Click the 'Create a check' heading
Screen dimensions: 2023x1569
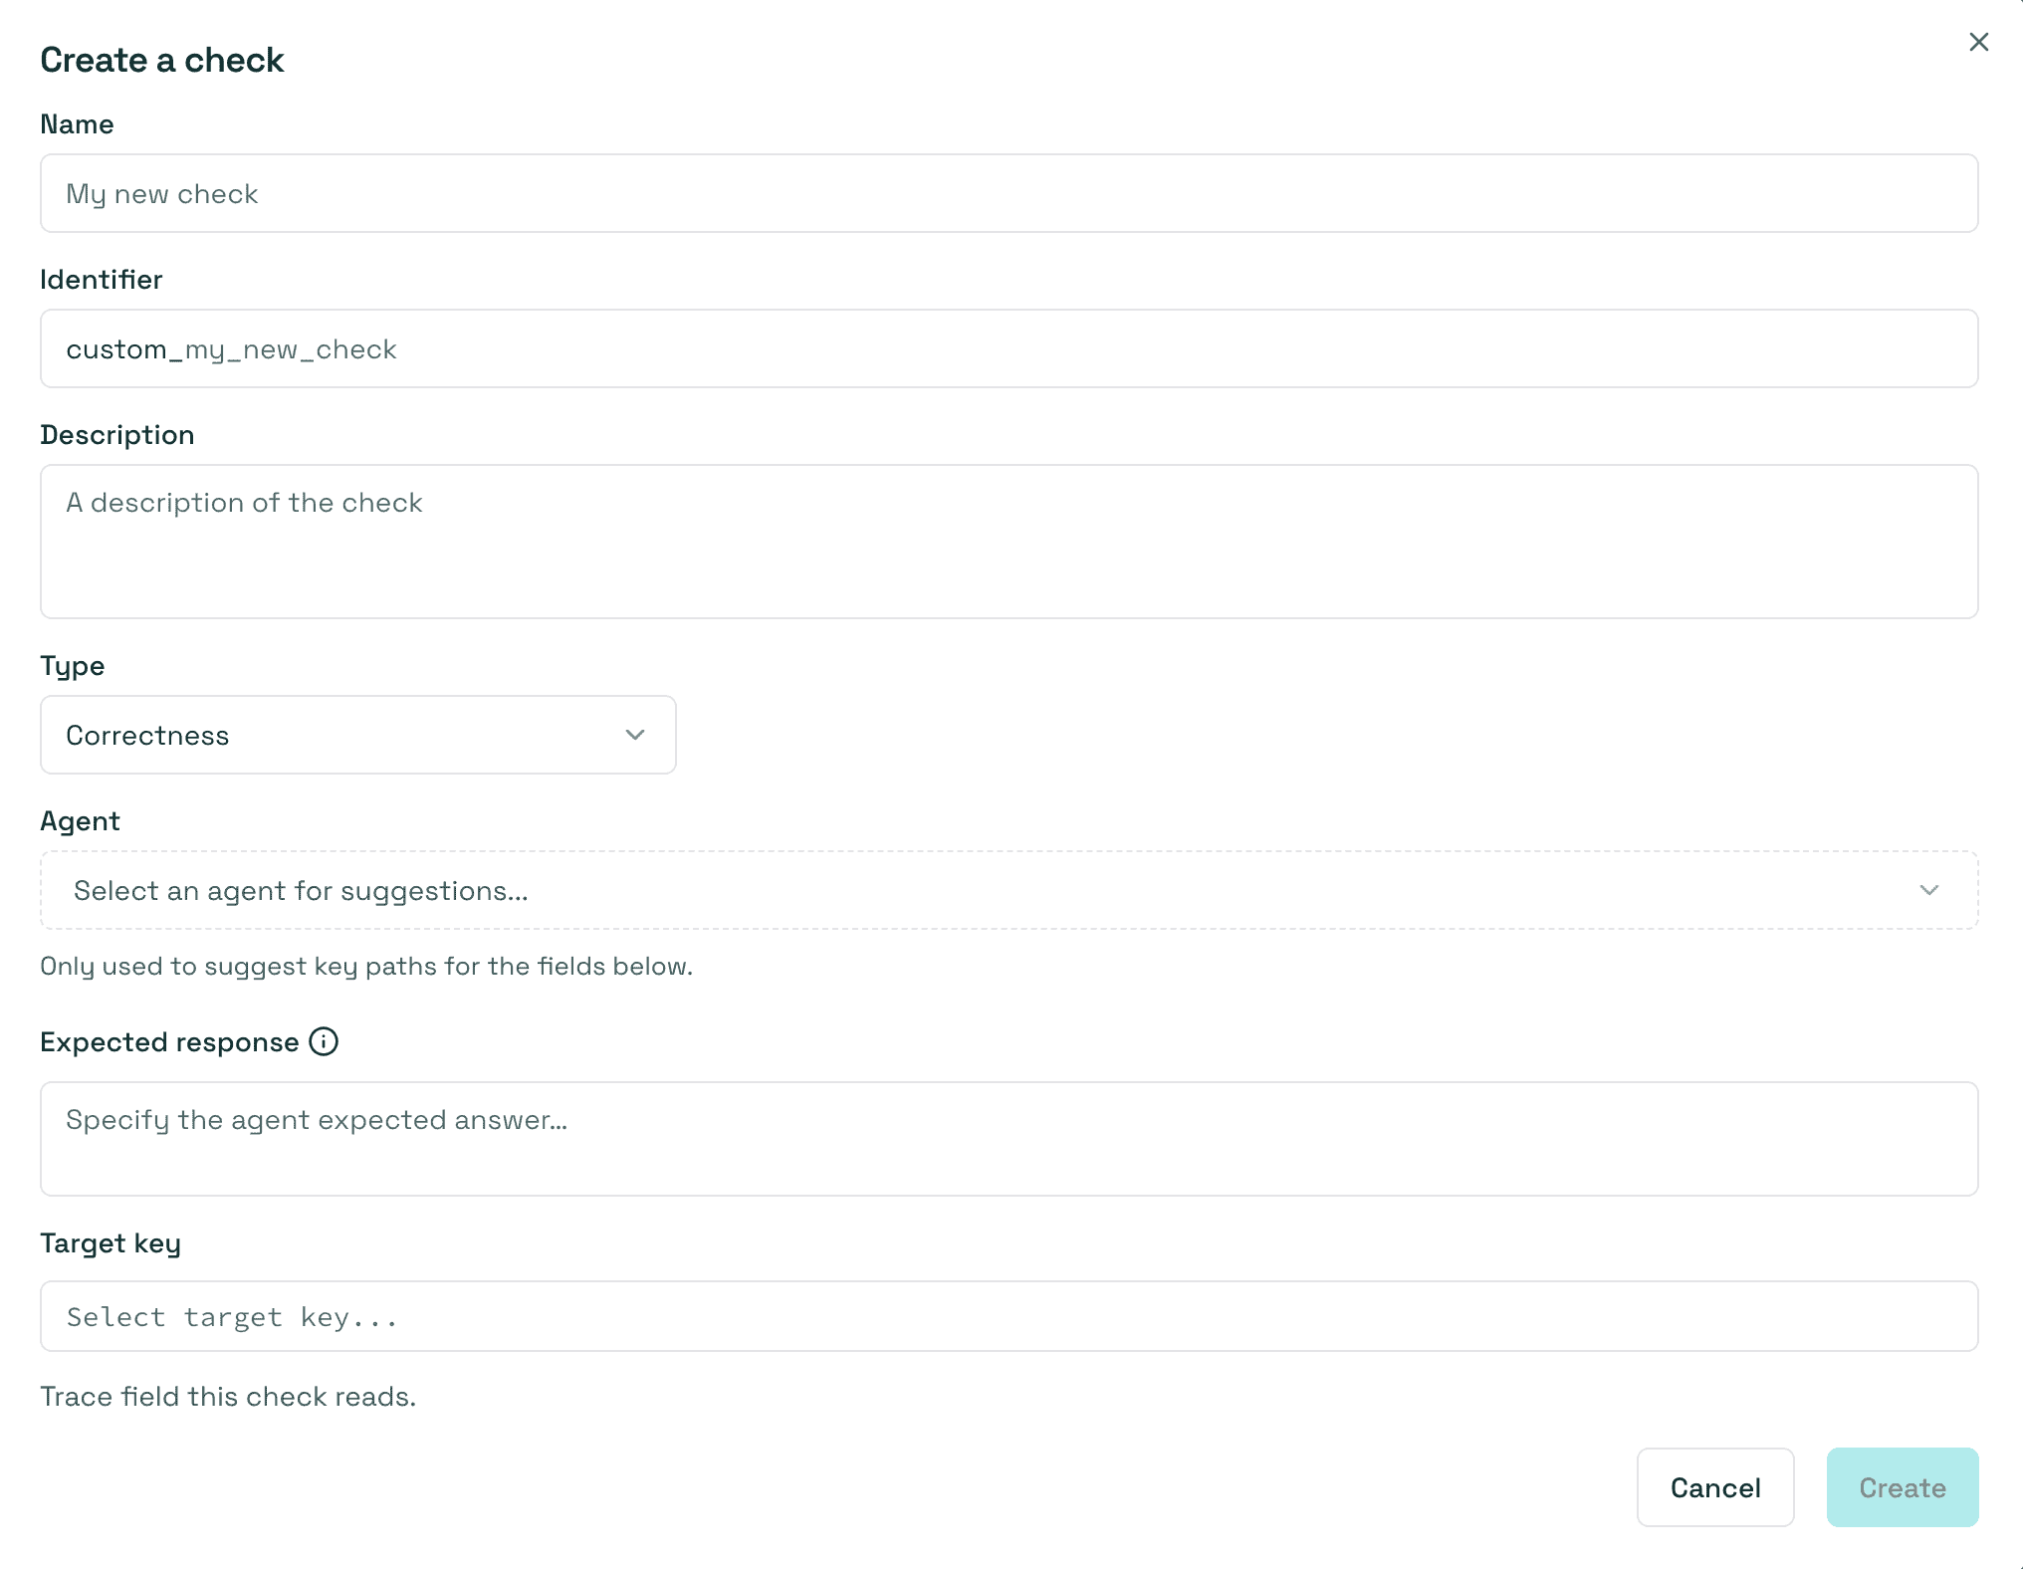coord(162,60)
